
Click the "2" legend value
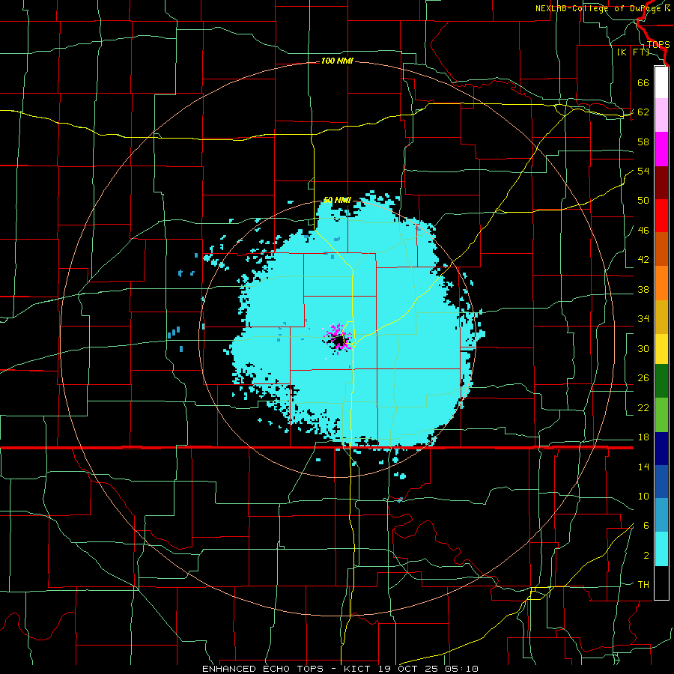point(646,556)
